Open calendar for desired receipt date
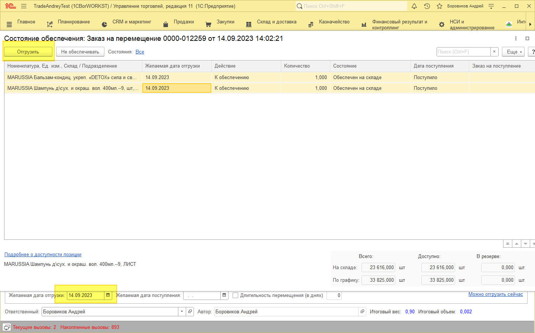This screenshot has height=333, width=535. point(224,296)
